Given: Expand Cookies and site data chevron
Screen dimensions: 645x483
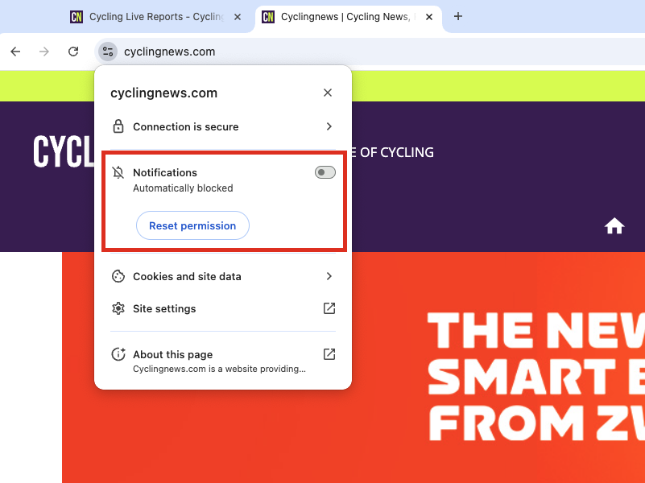Looking at the screenshot, I should click(x=329, y=276).
